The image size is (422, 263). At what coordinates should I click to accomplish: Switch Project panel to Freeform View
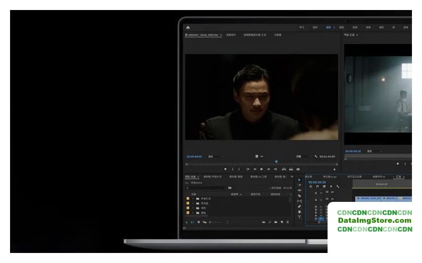coord(204,222)
